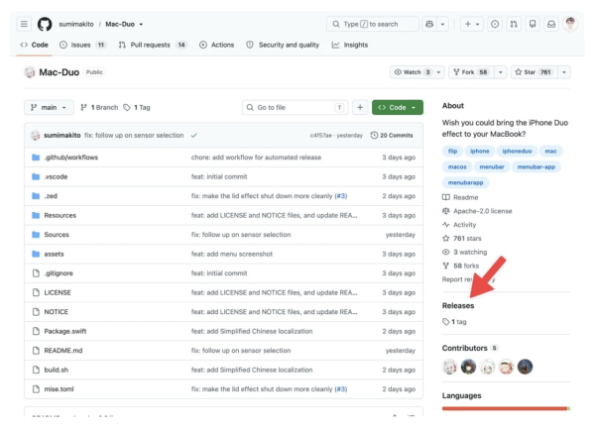
Task: Open the user profile avatar menu
Action: click(570, 24)
